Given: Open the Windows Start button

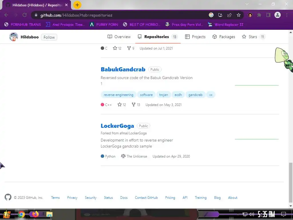Looking at the screenshot, I should coord(7,214).
